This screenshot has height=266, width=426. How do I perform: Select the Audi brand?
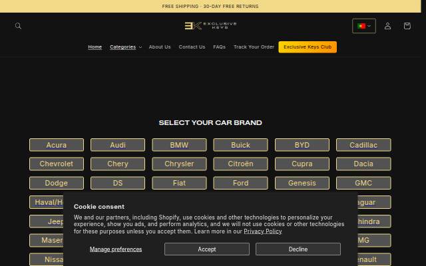coord(118,145)
